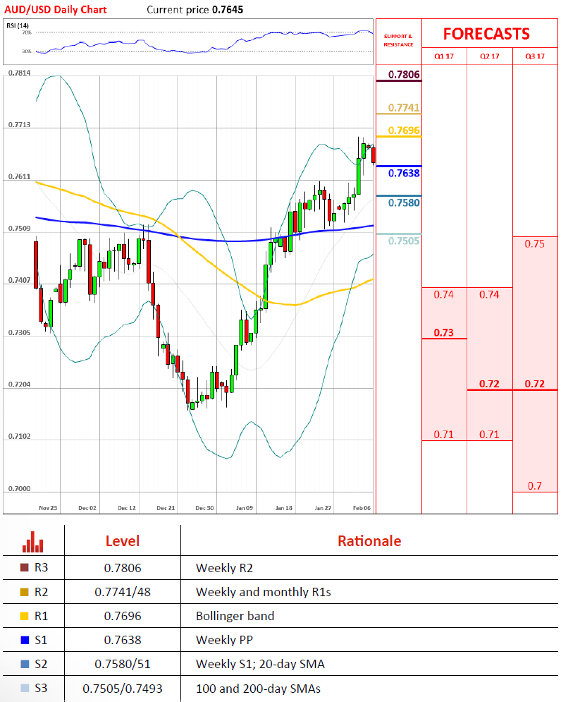561x702 pixels.
Task: Click the 0.71 Q2 17 forecast value
Action: click(x=489, y=435)
